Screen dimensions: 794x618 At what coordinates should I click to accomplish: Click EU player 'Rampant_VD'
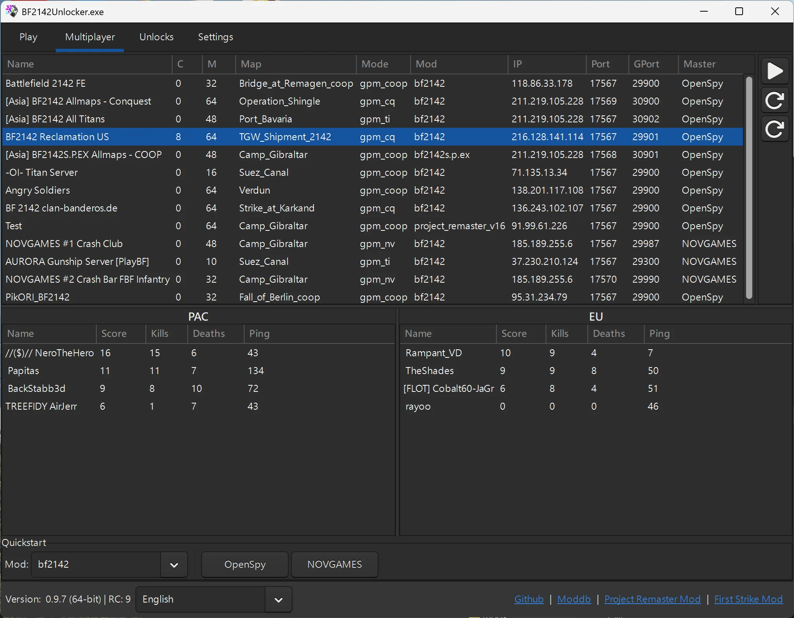595,353
